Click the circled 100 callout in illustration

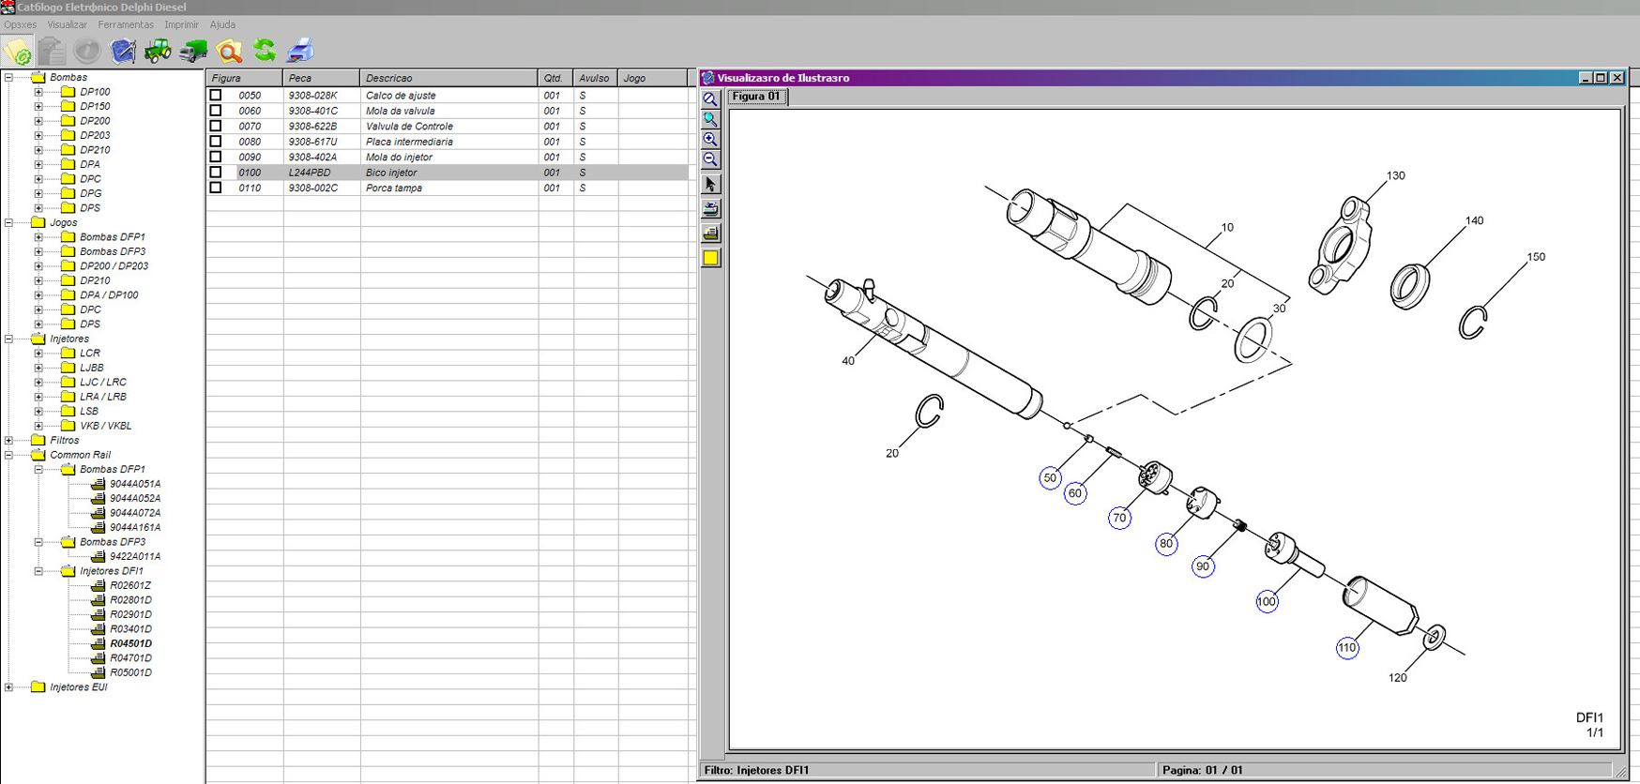(1267, 602)
